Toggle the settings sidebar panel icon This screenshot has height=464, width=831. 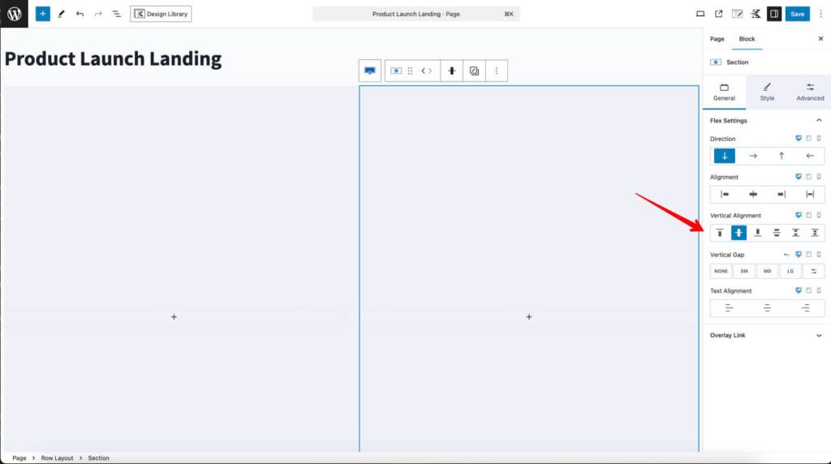[773, 14]
